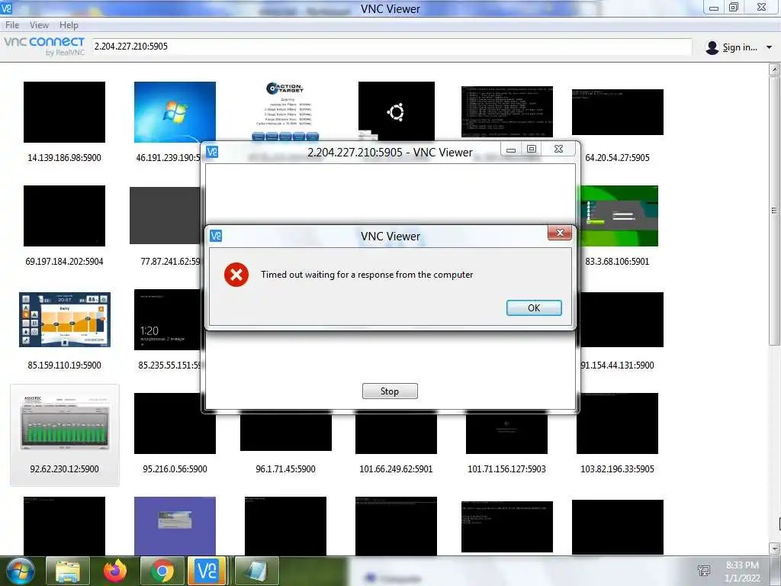The image size is (781, 586).
Task: Click the scrollbar up arrow
Action: pos(774,69)
